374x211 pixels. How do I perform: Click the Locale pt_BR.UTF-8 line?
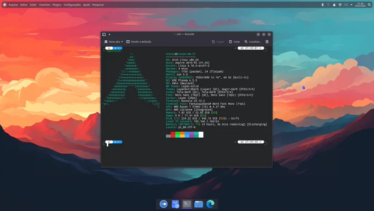click(181, 127)
